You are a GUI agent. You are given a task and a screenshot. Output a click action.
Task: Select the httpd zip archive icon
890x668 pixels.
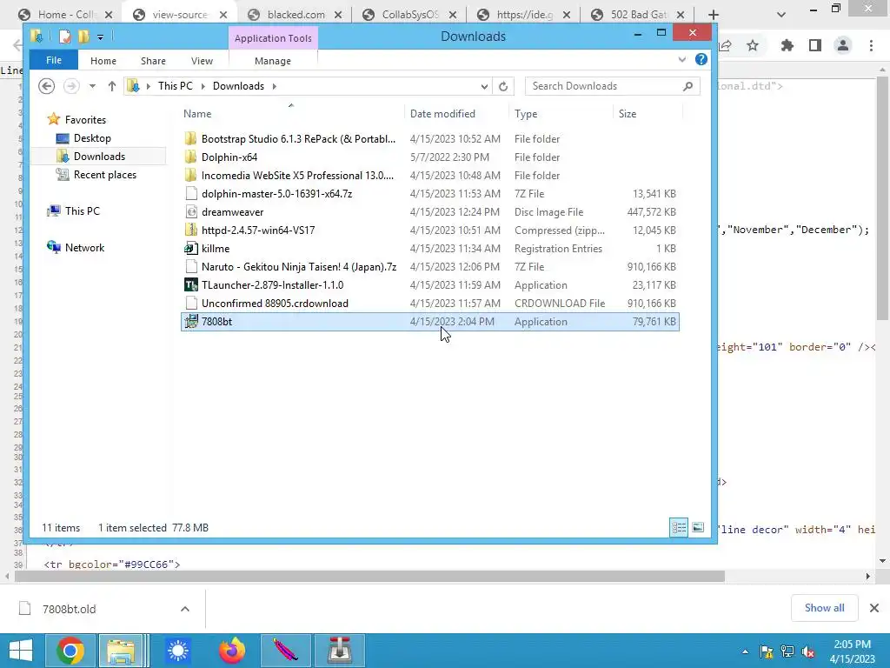point(190,230)
